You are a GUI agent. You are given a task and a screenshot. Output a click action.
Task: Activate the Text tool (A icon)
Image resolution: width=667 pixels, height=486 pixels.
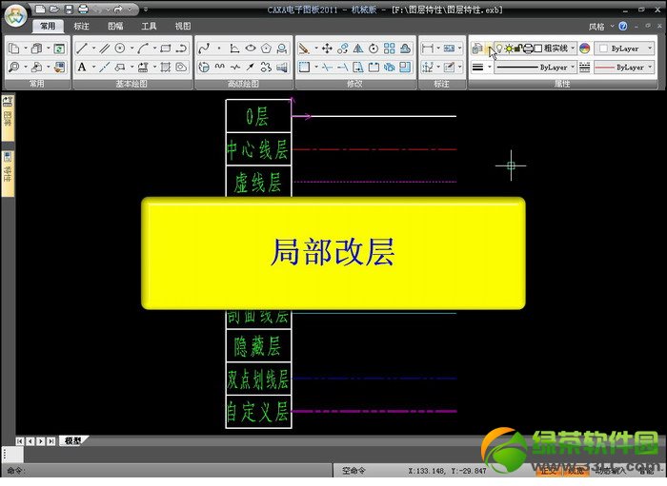82,68
